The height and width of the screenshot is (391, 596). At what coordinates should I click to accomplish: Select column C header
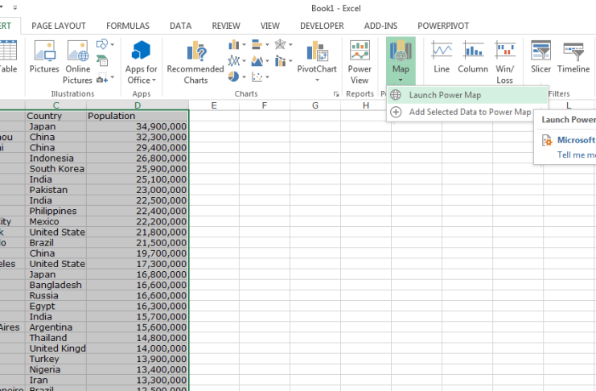click(x=55, y=105)
